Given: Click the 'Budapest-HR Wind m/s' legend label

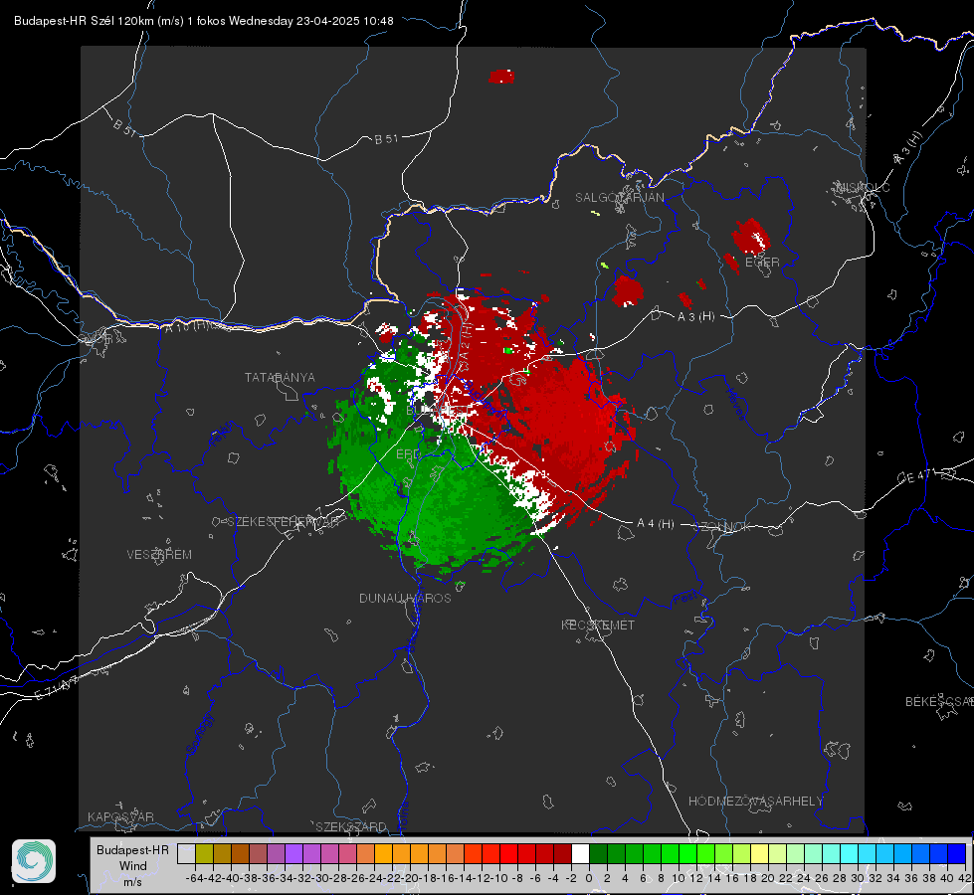Looking at the screenshot, I should click(133, 866).
